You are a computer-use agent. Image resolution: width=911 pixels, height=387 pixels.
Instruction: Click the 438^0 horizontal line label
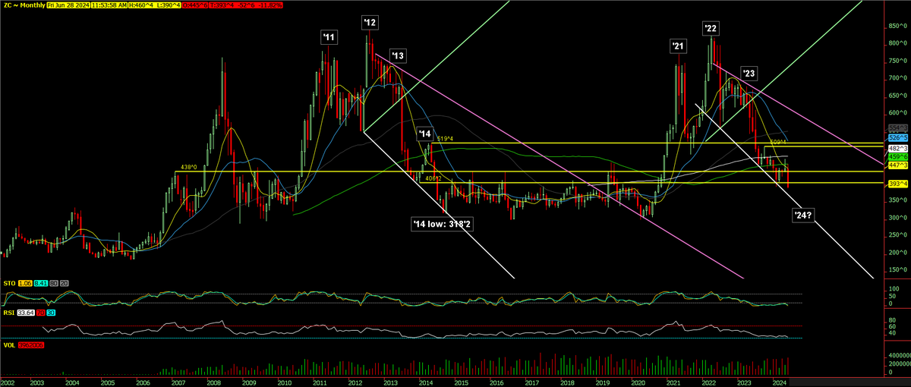pos(189,167)
